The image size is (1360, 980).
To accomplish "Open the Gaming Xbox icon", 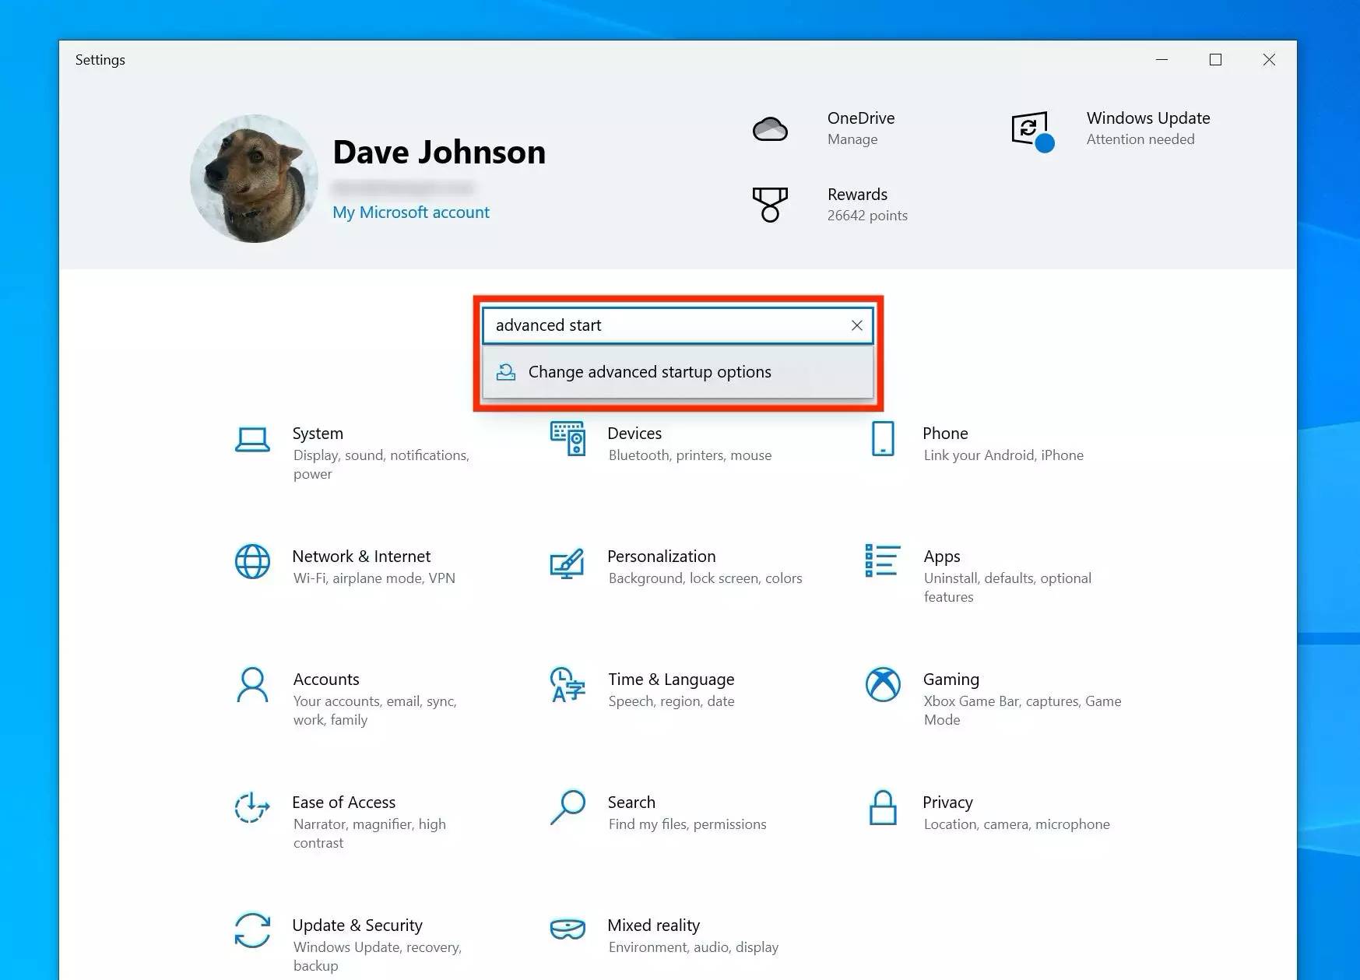I will [883, 685].
